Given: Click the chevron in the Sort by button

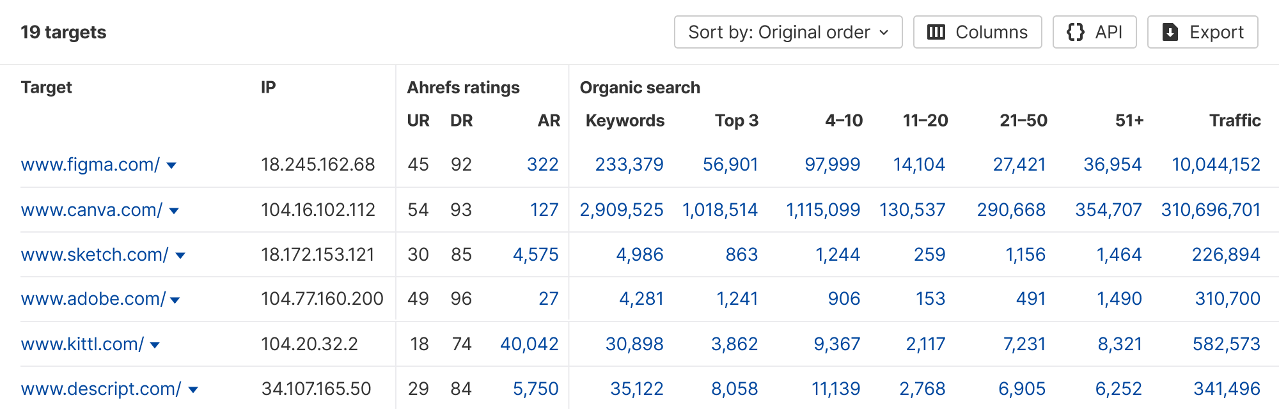Looking at the screenshot, I should point(885,33).
